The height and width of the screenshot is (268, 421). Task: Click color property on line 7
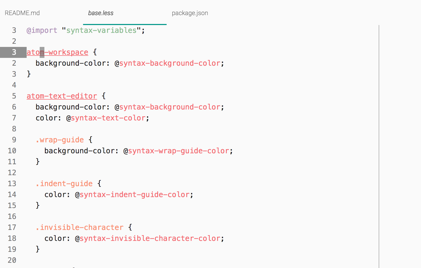[46, 118]
